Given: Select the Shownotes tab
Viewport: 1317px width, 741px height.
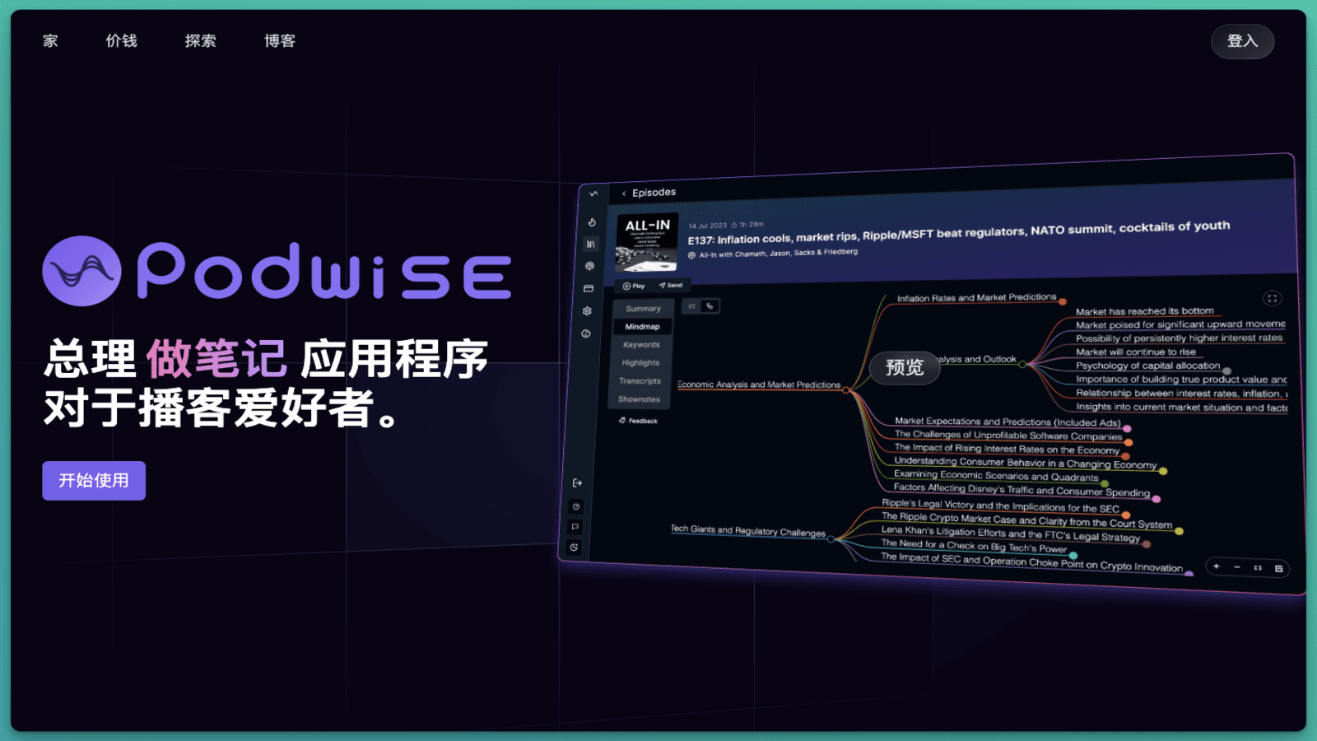Looking at the screenshot, I should click(x=639, y=399).
